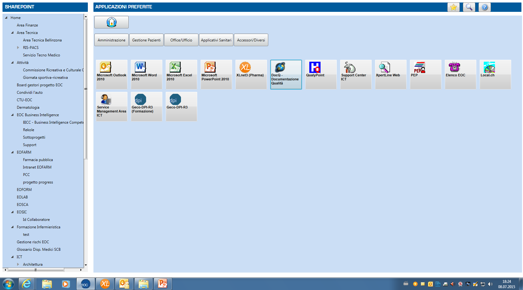
Task: Open Area Finanze in the tree
Action: coord(27,25)
